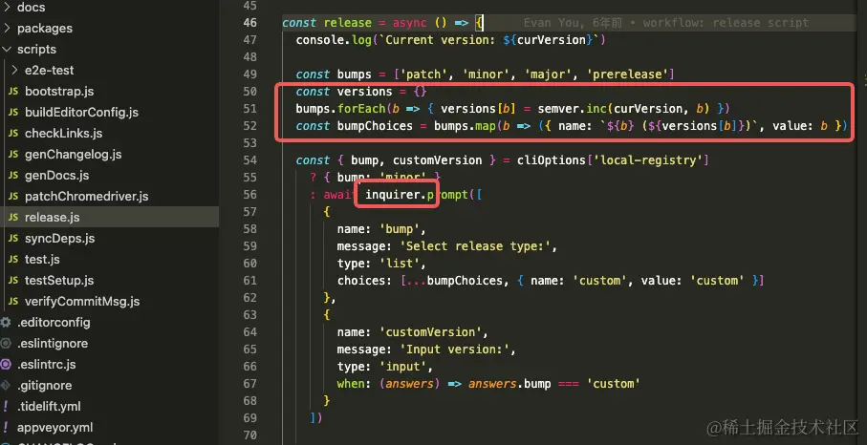Click 'curVersion' in console.log line

point(551,40)
